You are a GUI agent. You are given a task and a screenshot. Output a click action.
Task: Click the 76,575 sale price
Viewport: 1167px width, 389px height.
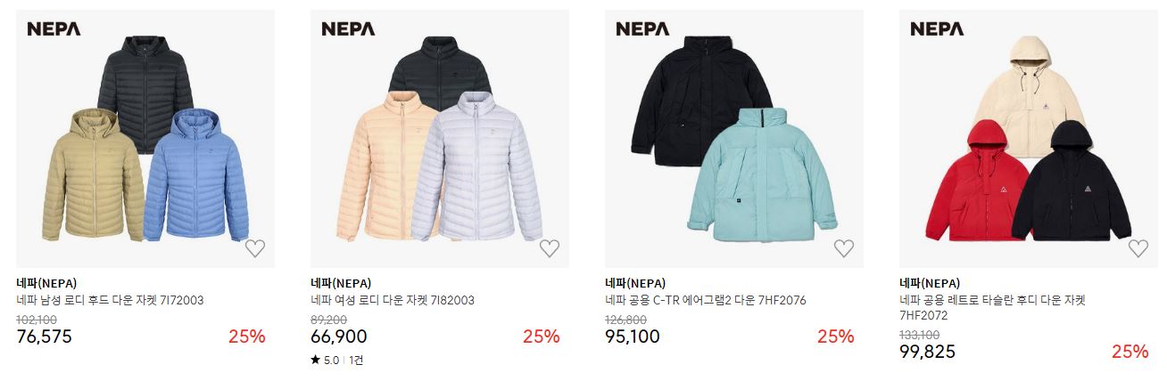(45, 336)
